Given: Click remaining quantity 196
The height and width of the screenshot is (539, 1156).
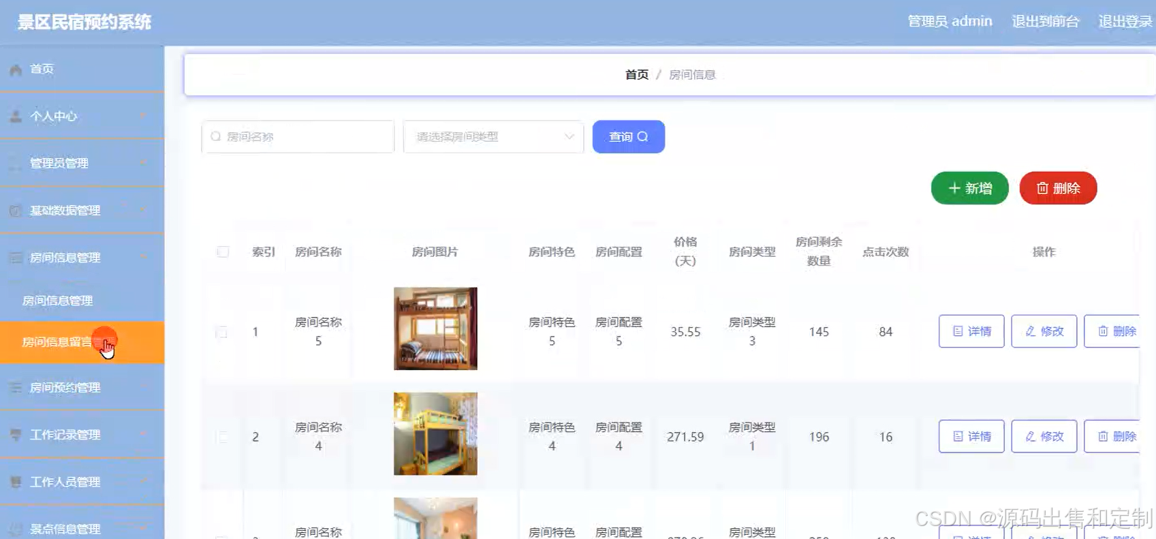Looking at the screenshot, I should tap(819, 437).
